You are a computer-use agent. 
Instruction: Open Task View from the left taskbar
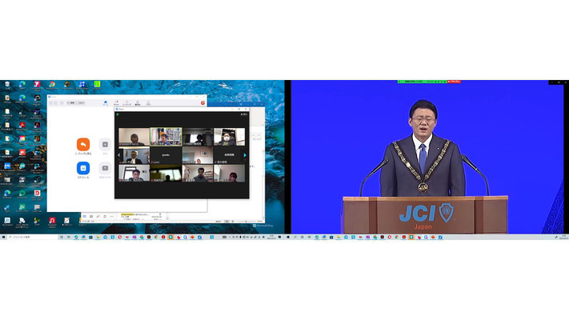coord(69,238)
